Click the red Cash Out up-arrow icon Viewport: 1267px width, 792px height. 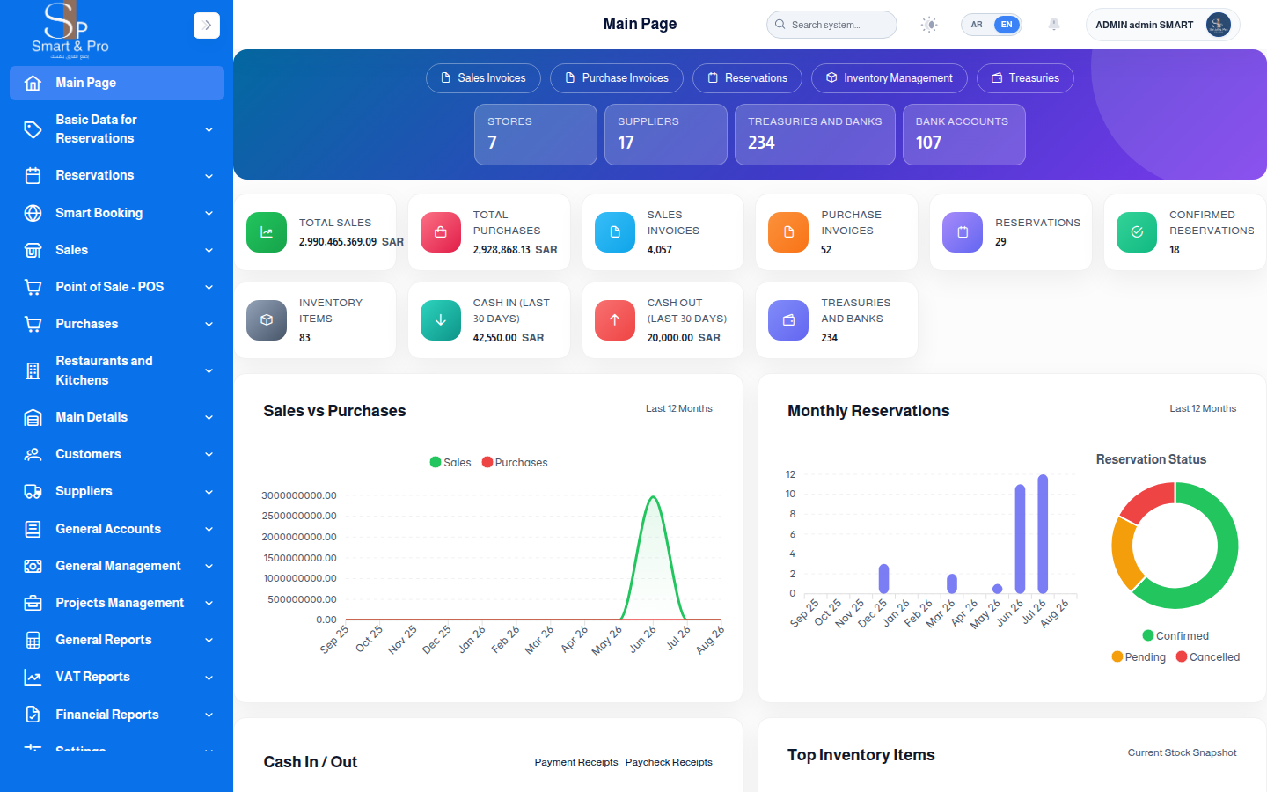click(x=615, y=320)
